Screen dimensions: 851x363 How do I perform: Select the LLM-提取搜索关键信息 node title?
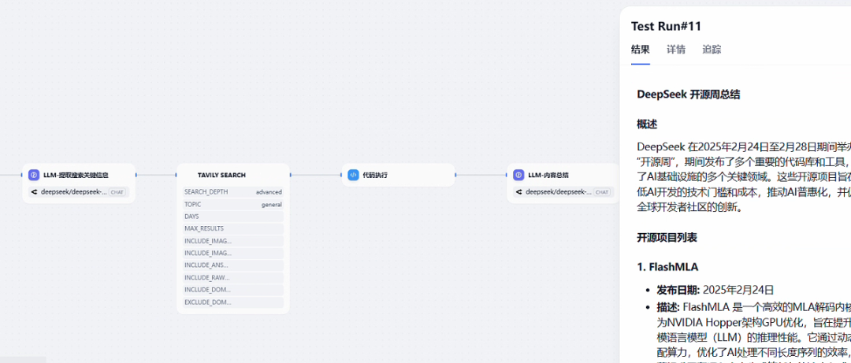76,176
